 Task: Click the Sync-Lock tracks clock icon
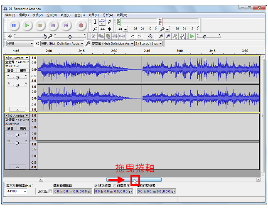coord(150,36)
